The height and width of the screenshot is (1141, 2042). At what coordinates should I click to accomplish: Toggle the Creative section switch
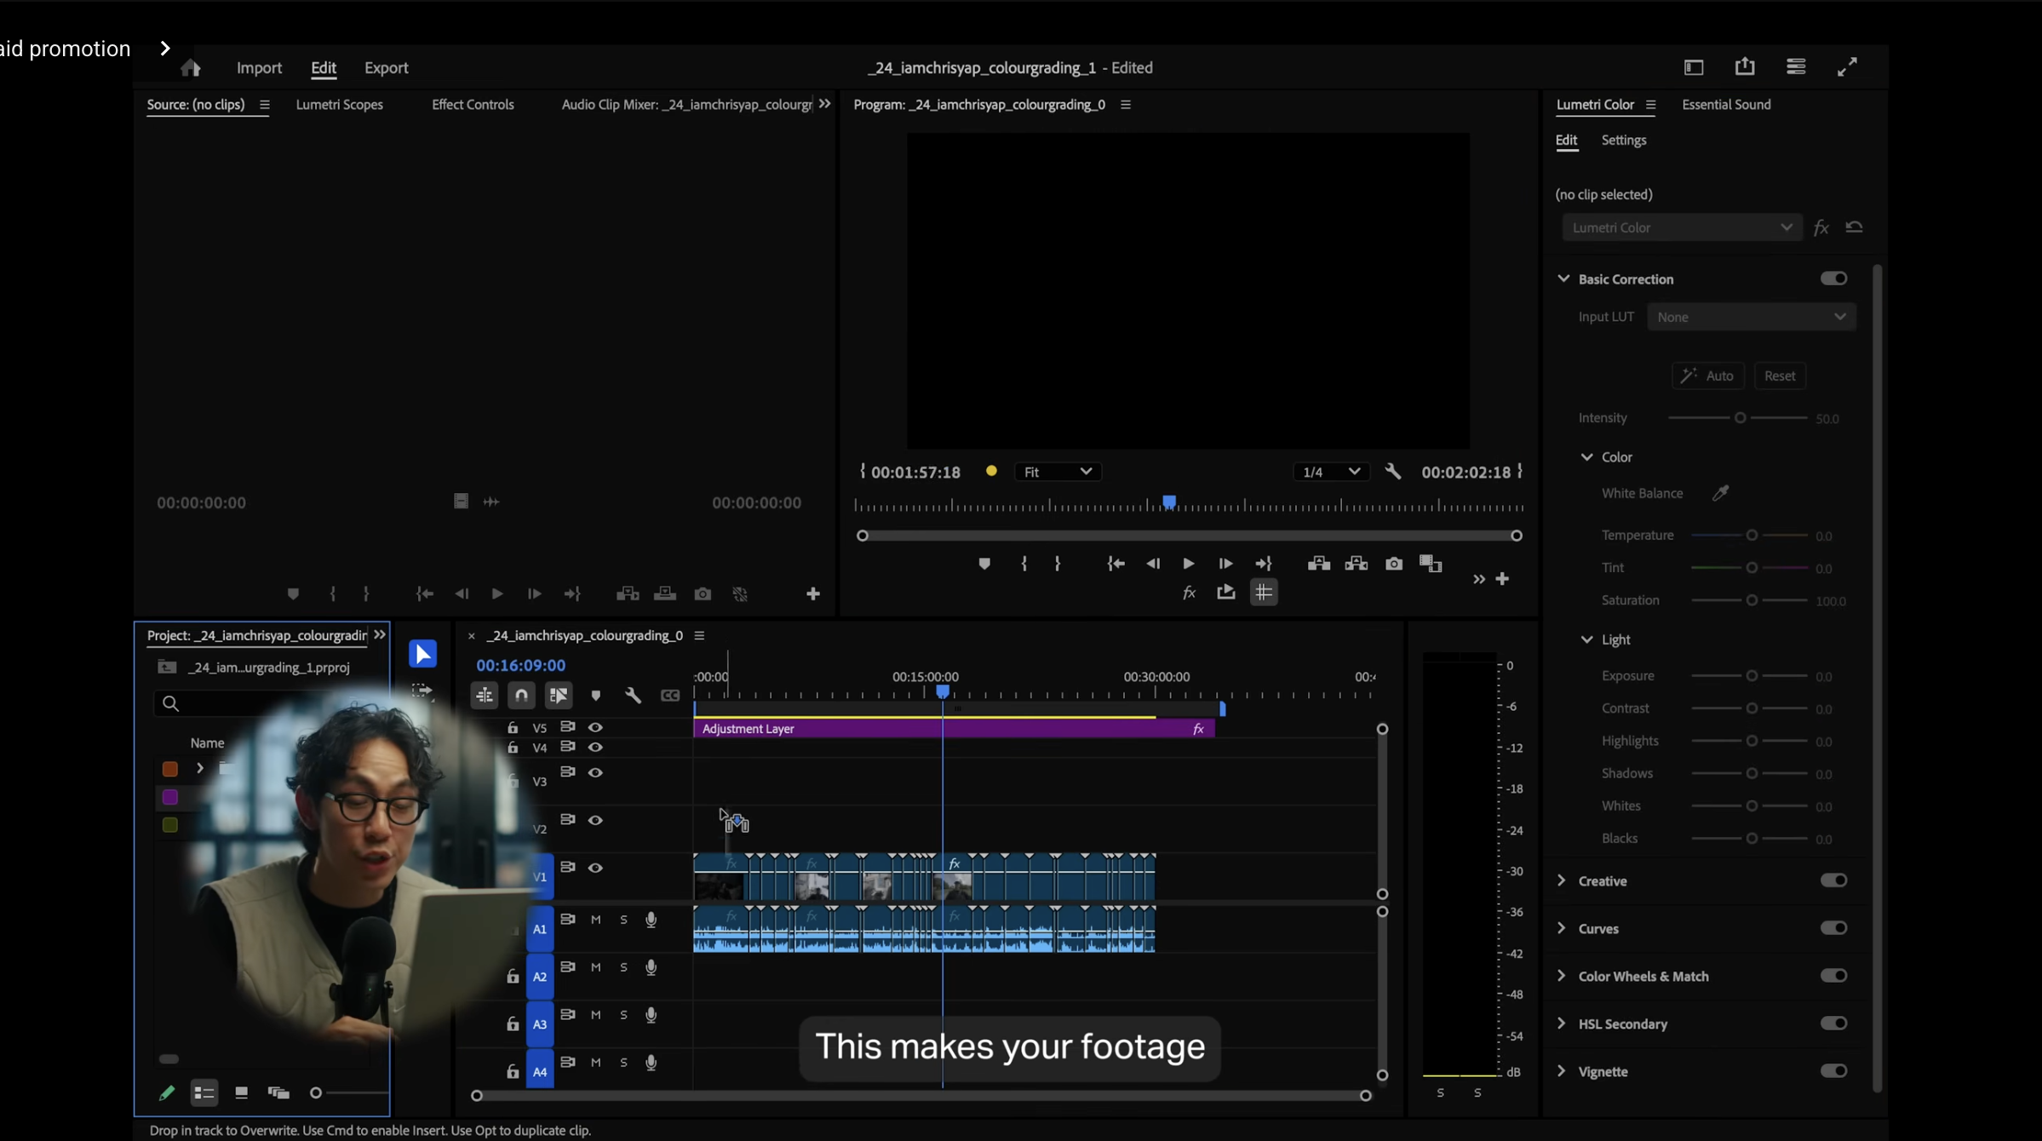point(1833,880)
